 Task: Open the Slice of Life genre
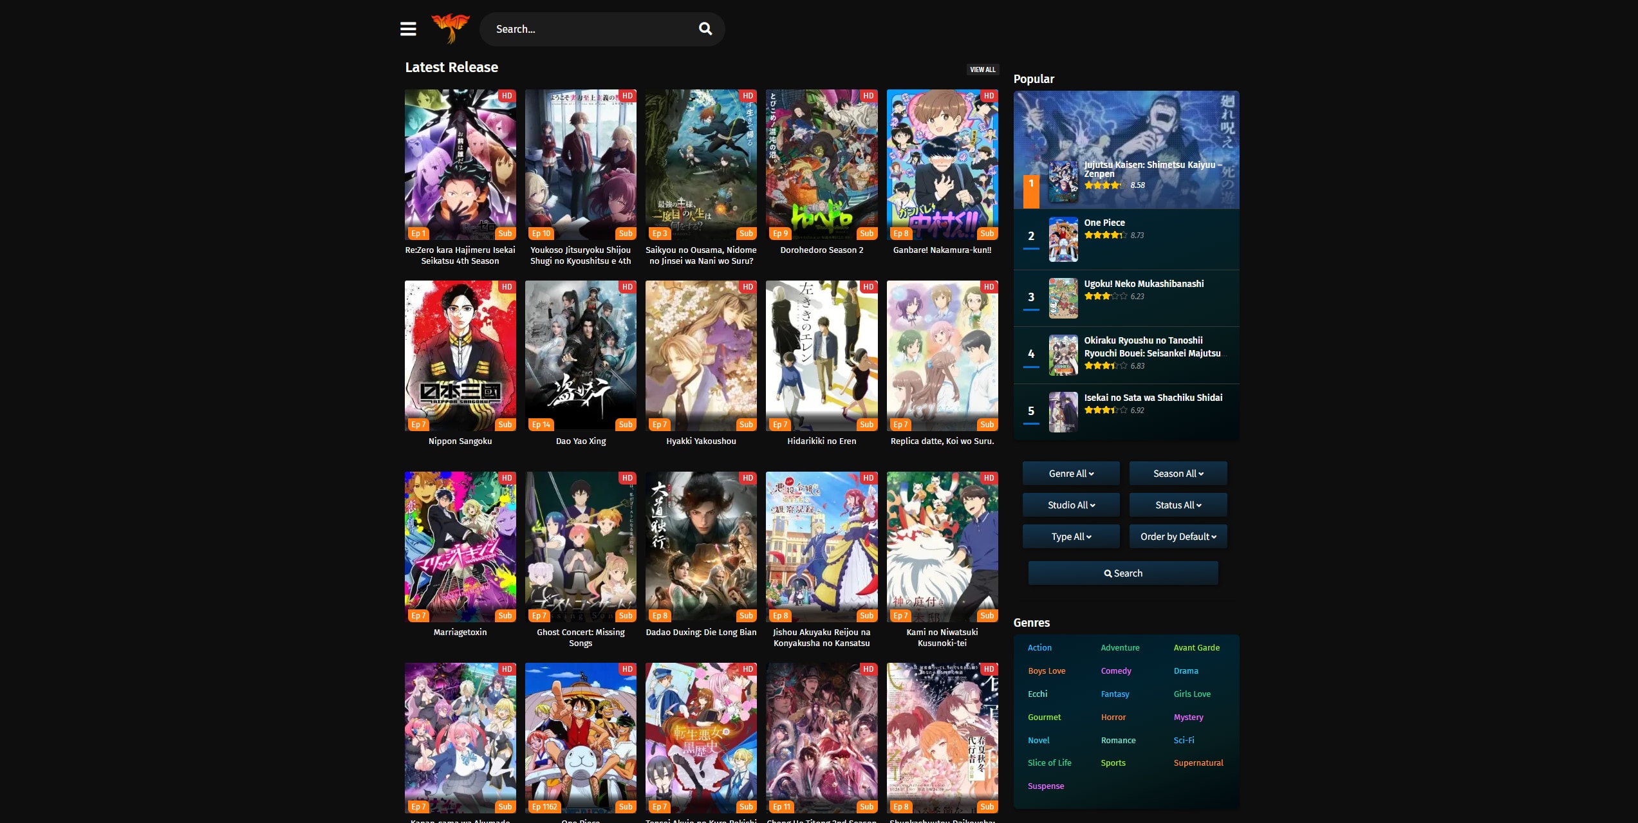tap(1049, 763)
